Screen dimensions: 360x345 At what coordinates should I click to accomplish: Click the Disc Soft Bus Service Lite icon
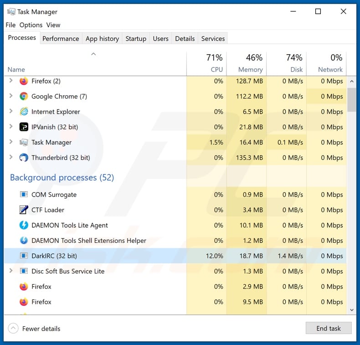24,271
